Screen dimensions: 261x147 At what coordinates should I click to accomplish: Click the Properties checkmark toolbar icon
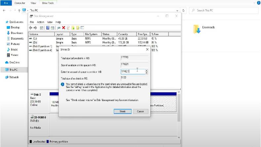pyautogui.click(x=68, y=28)
